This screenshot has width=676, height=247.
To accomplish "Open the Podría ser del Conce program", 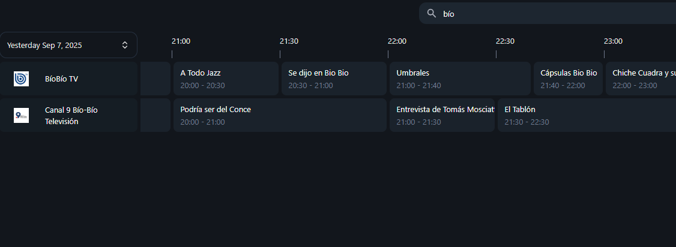I will coord(280,115).
